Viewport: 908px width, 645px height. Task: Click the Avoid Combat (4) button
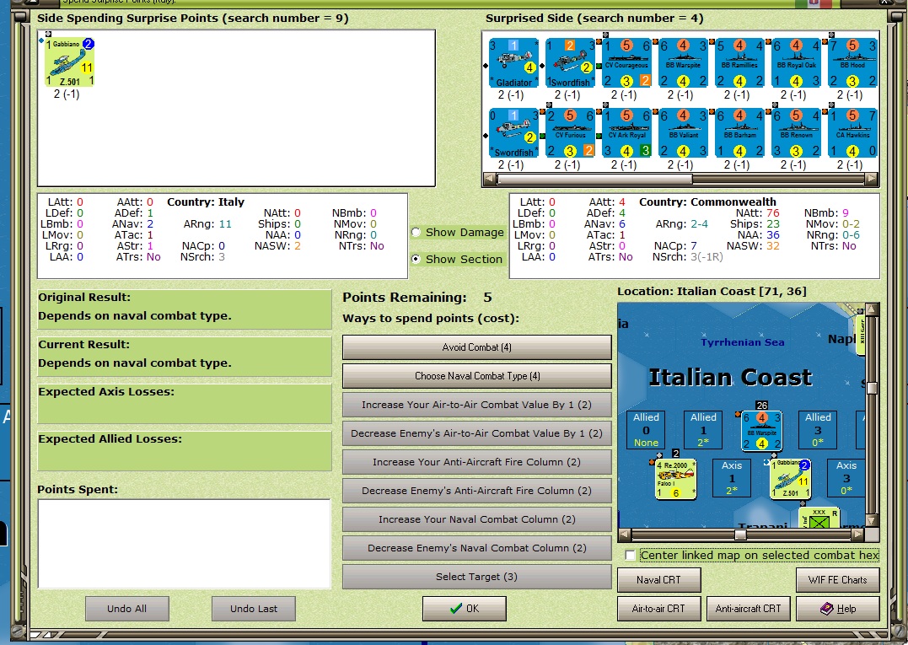476,347
